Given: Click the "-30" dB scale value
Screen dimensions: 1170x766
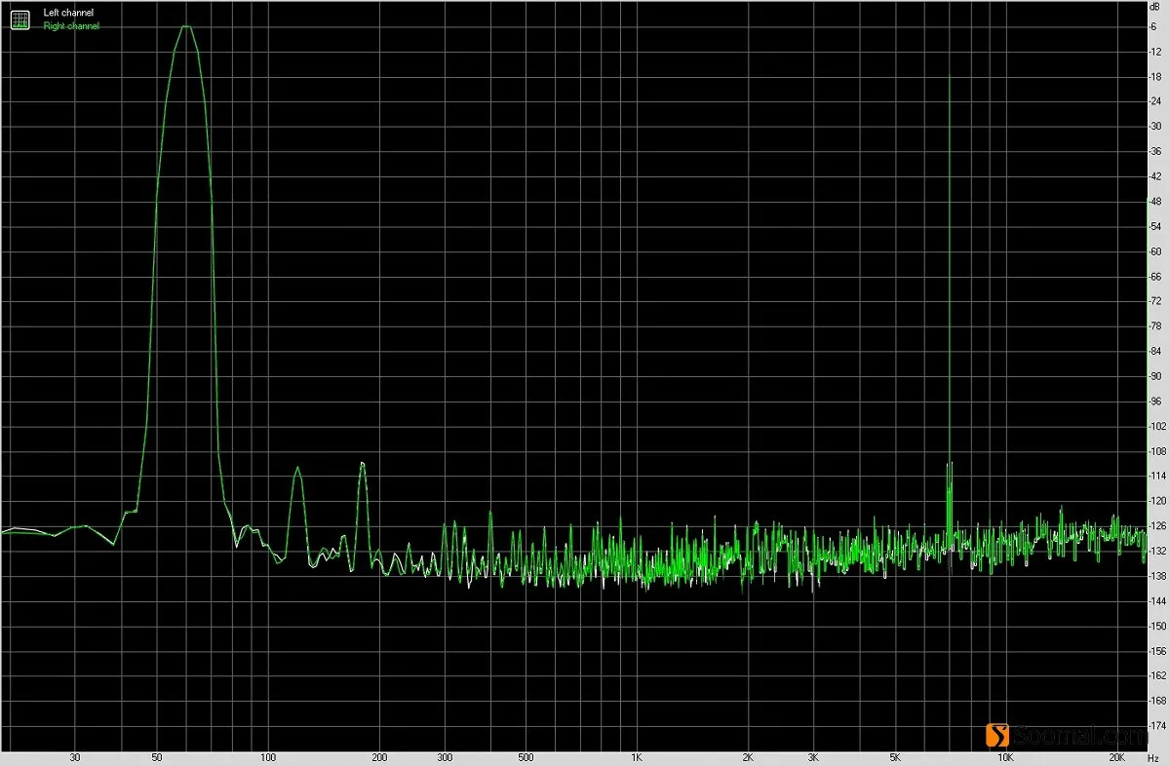Looking at the screenshot, I should click(1155, 127).
